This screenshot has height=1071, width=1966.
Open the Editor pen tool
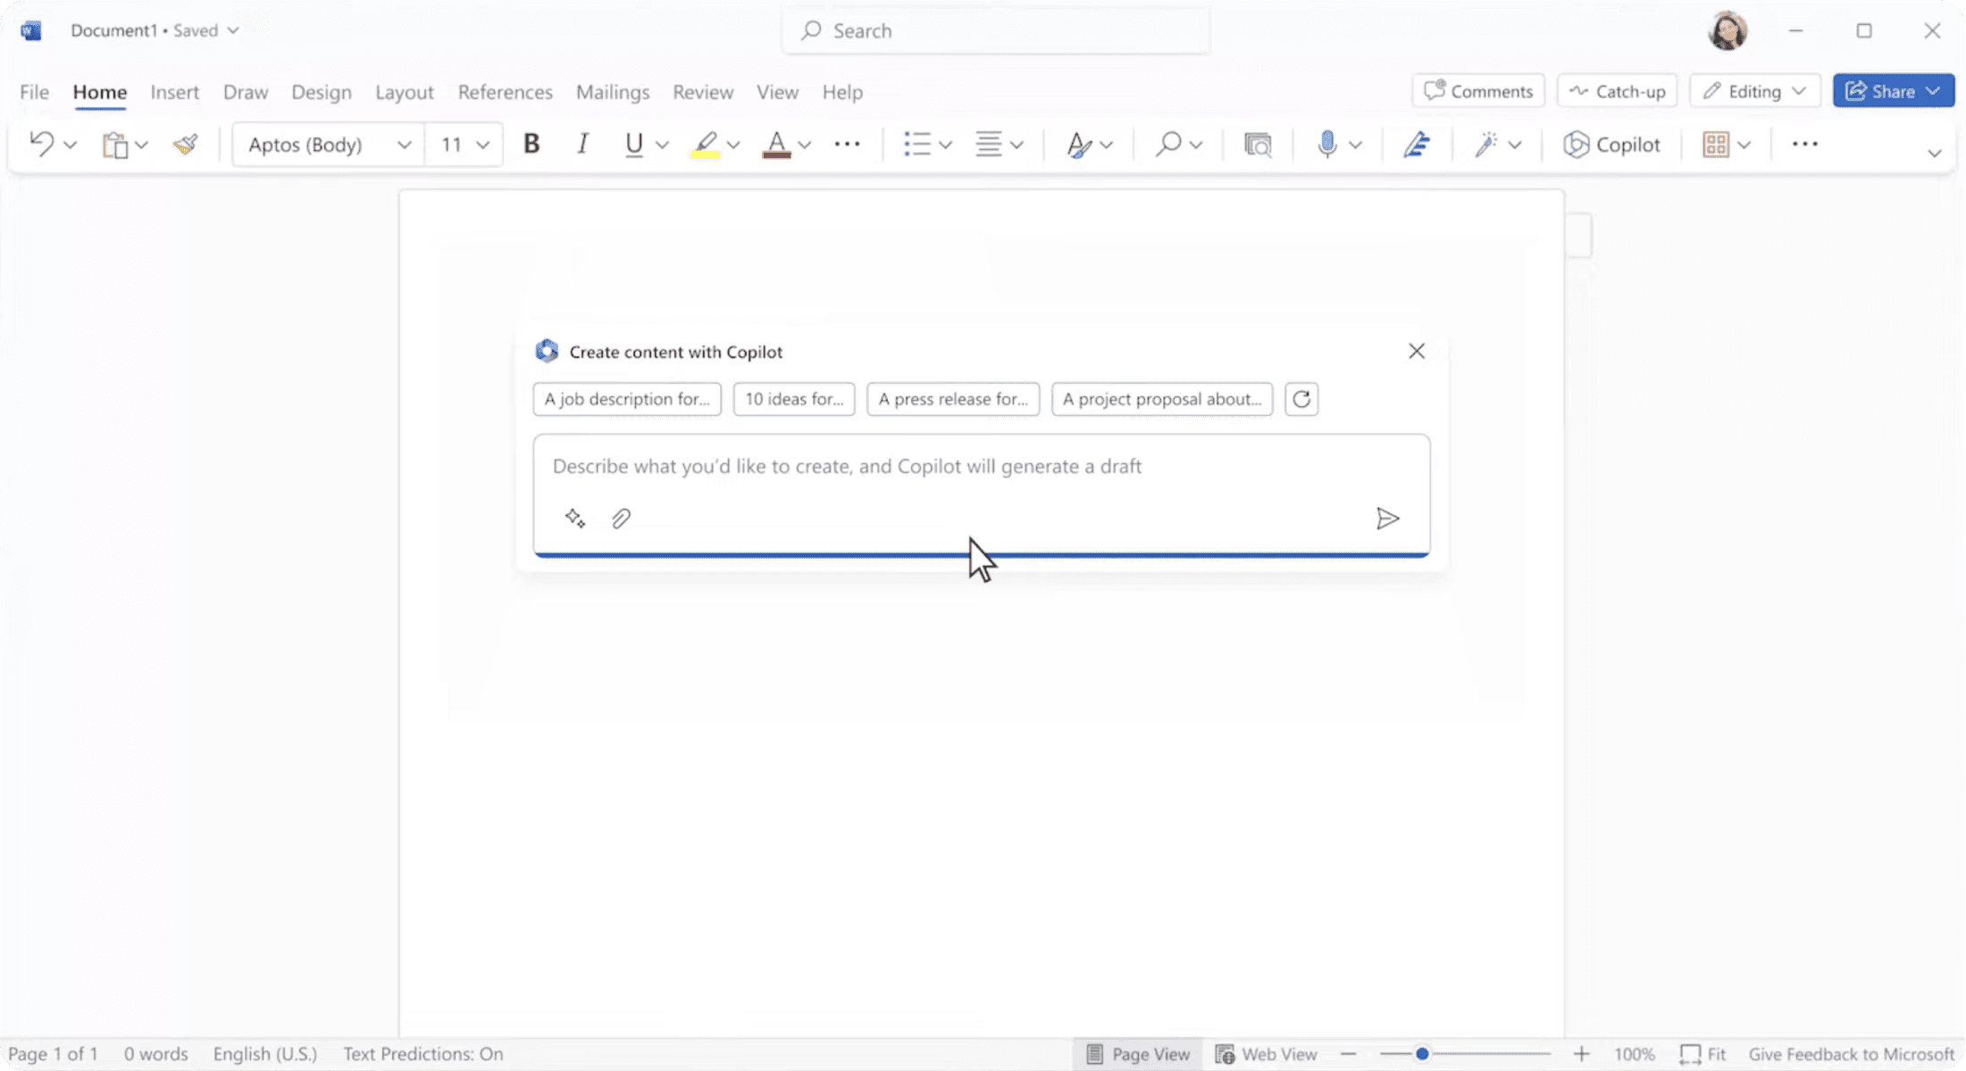click(x=1417, y=144)
